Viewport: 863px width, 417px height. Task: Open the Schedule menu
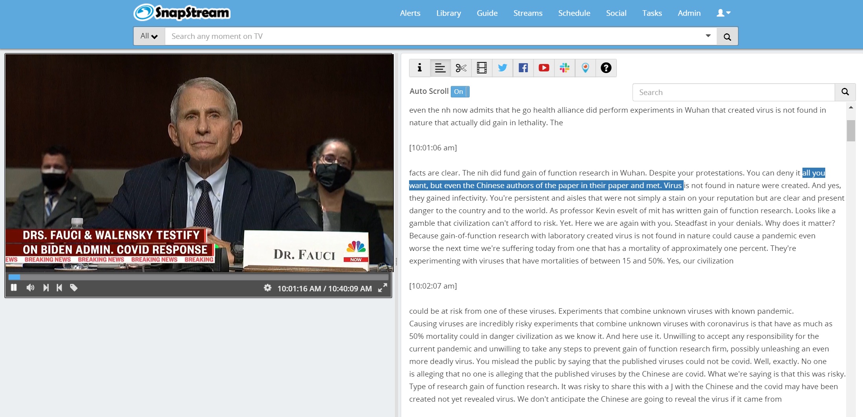click(574, 13)
